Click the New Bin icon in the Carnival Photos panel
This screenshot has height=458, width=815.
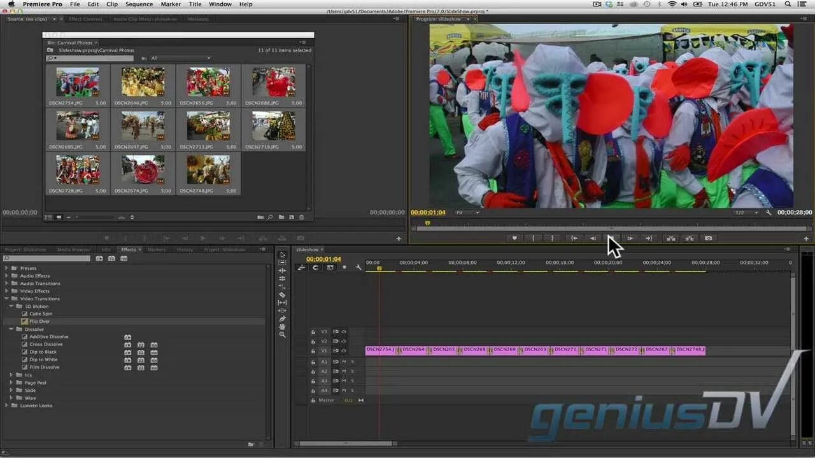282,217
